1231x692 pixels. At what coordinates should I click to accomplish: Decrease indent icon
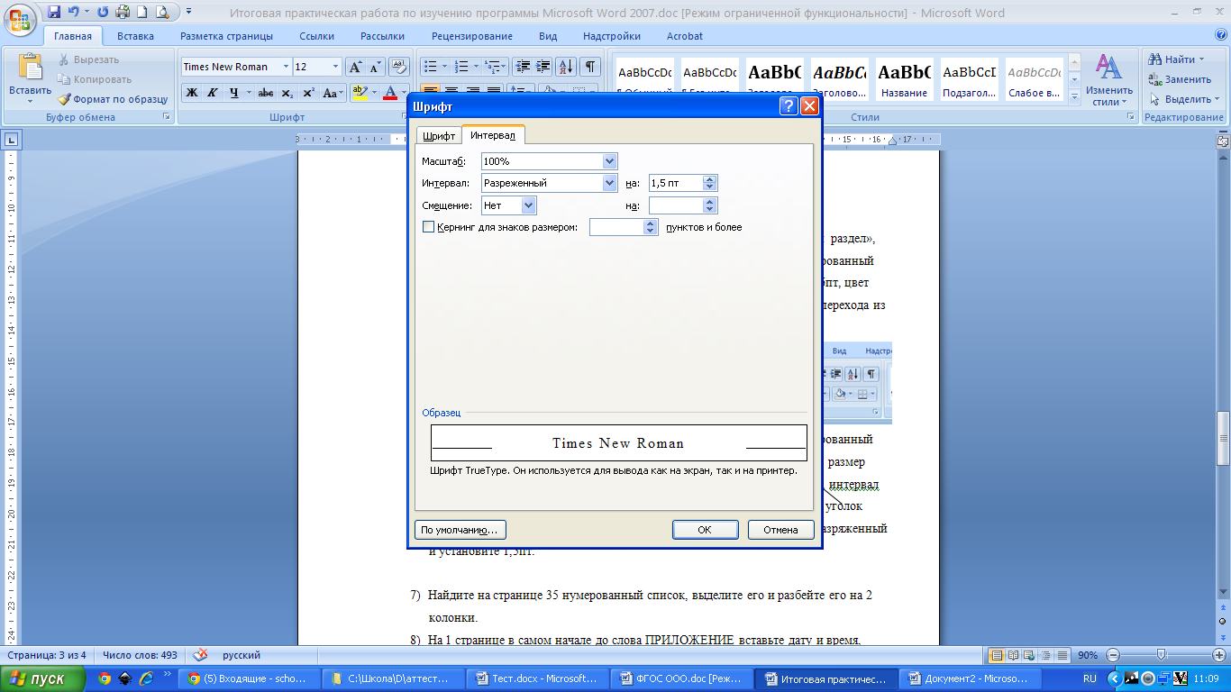522,67
